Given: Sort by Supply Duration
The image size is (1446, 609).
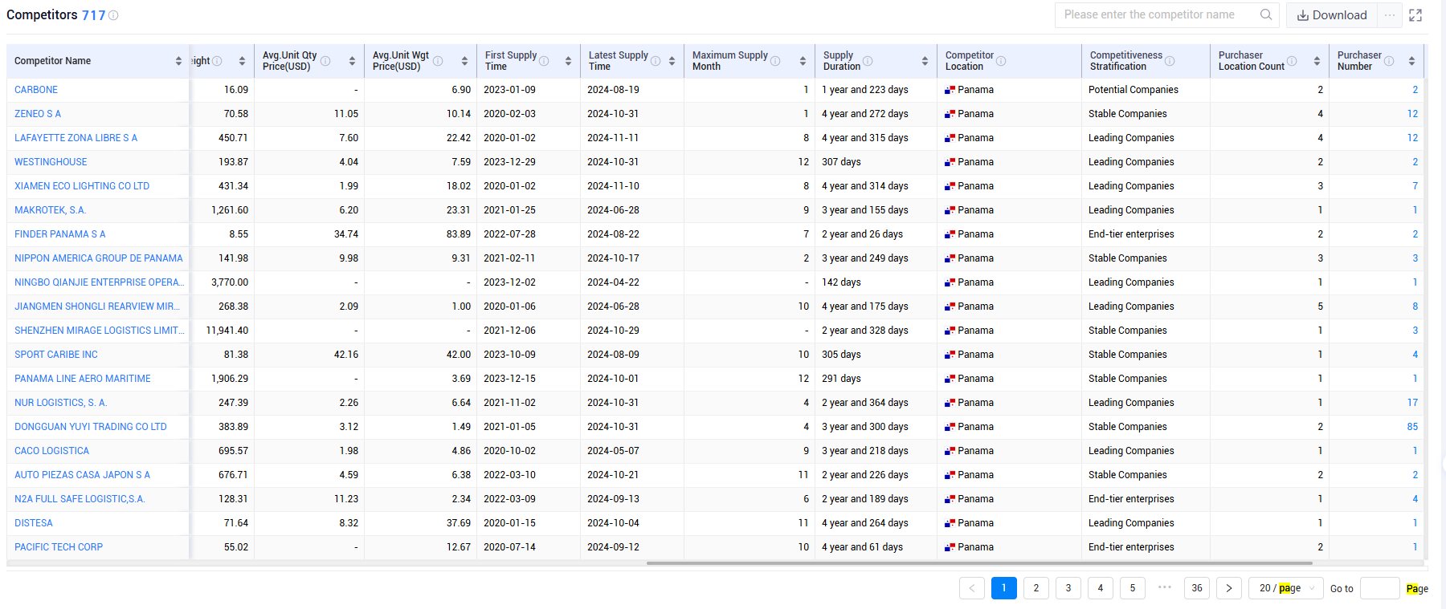Looking at the screenshot, I should (x=925, y=61).
